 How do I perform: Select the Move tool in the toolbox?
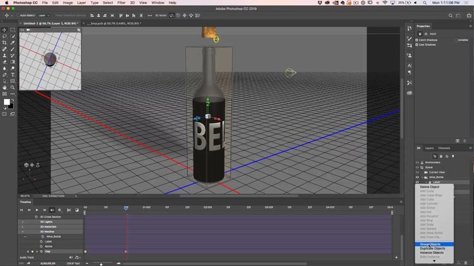pyautogui.click(x=4, y=30)
